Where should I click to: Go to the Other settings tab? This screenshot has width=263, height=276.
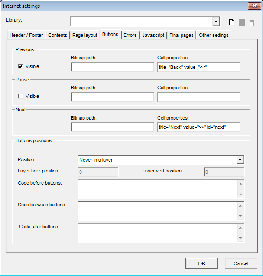(x=214, y=35)
